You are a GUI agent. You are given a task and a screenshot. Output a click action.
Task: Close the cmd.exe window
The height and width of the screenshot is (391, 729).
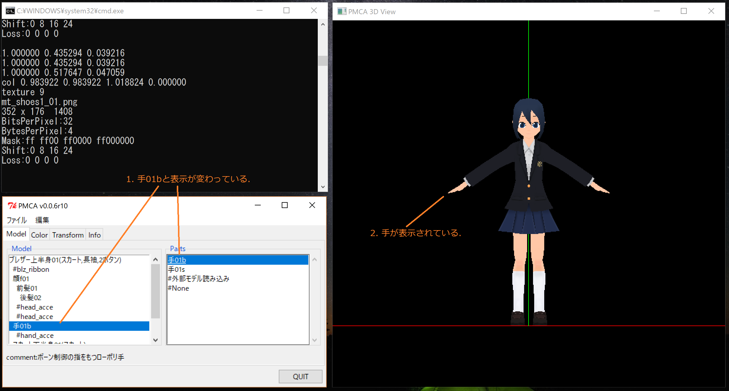pyautogui.click(x=314, y=11)
